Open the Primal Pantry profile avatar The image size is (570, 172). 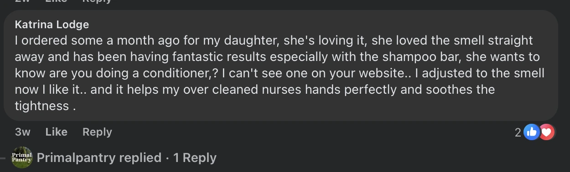[22, 157]
